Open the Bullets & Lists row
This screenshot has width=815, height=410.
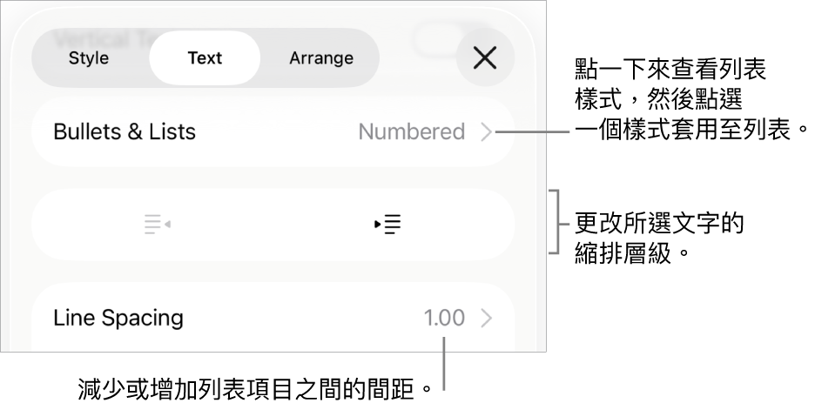pyautogui.click(x=273, y=132)
